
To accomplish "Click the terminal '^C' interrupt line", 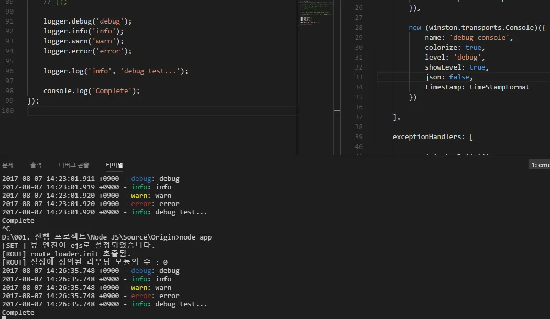I will pos(6,229).
